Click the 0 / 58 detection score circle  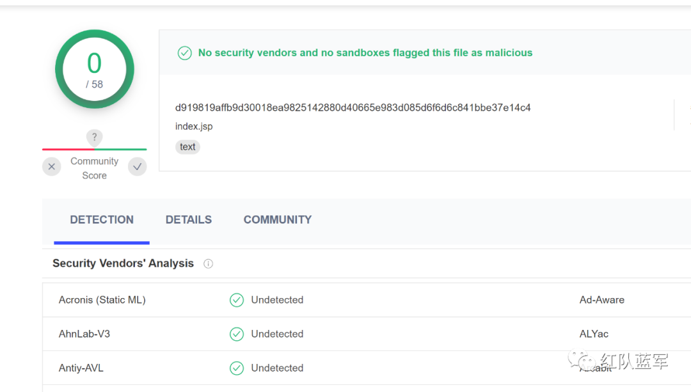(x=94, y=69)
